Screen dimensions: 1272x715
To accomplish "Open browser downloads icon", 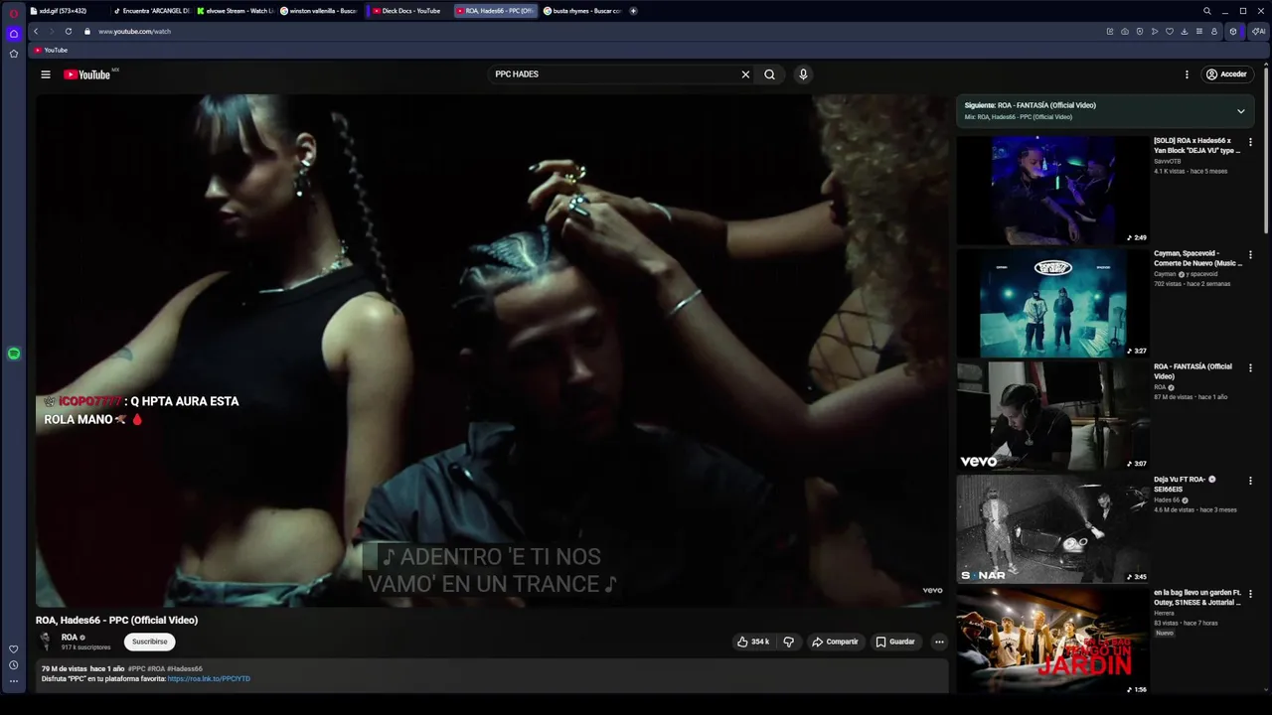I will 1185,32.
